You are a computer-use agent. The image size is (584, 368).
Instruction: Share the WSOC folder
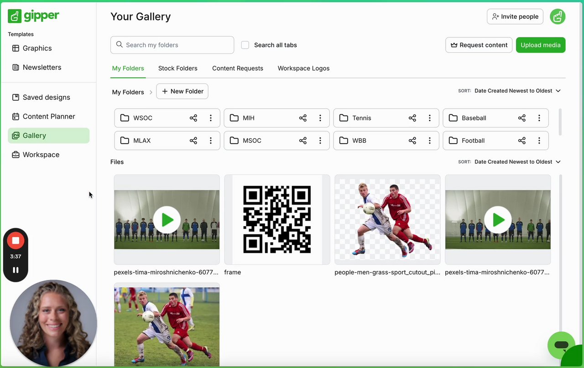[193, 118]
